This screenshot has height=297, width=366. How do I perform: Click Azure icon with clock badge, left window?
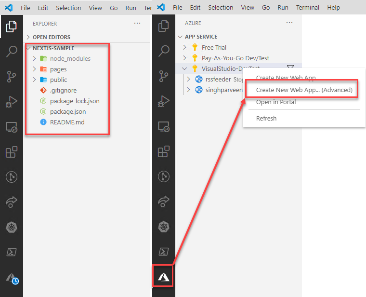[x=12, y=278]
